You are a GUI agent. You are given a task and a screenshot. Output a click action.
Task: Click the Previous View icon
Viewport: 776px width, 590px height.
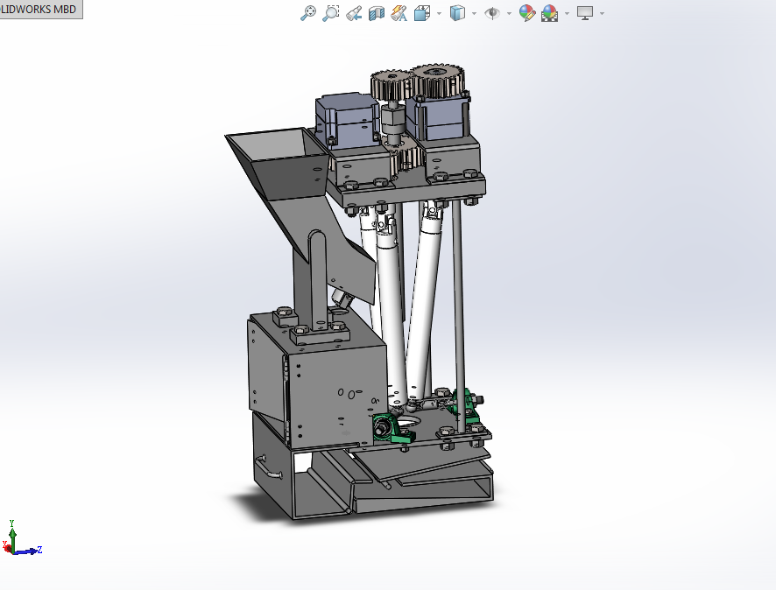tap(353, 13)
